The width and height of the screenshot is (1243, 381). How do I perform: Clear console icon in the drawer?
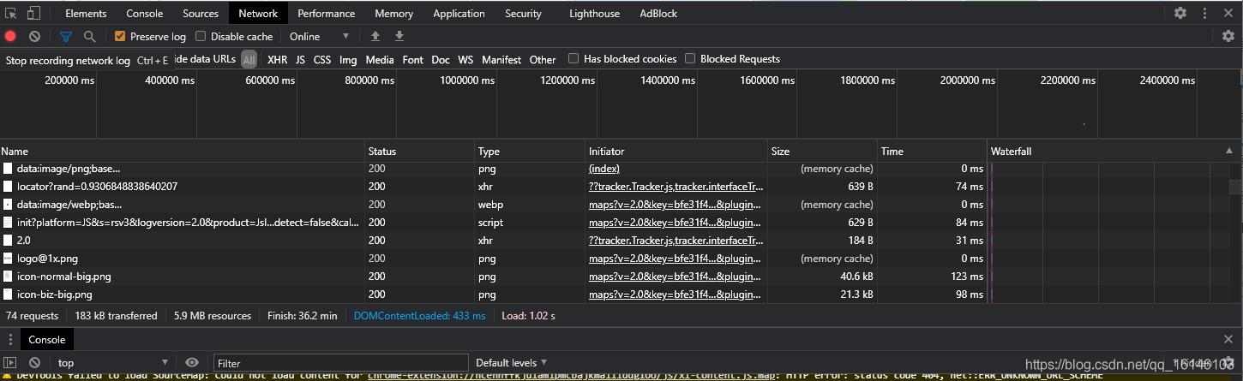point(34,363)
